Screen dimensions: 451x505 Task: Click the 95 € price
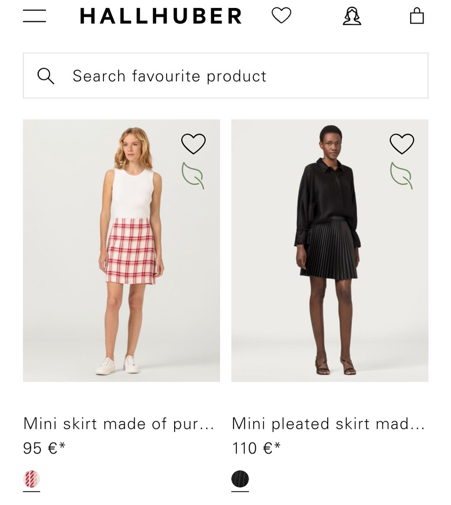click(x=40, y=448)
